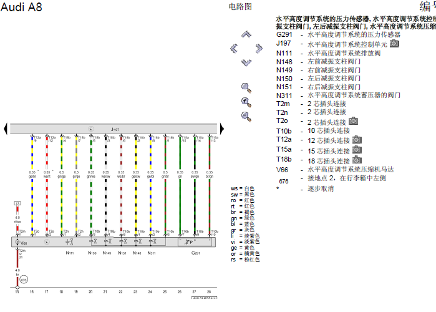The width and height of the screenshot is (436, 312).
Task: Click color code gn = 绿色
Action: point(243,218)
